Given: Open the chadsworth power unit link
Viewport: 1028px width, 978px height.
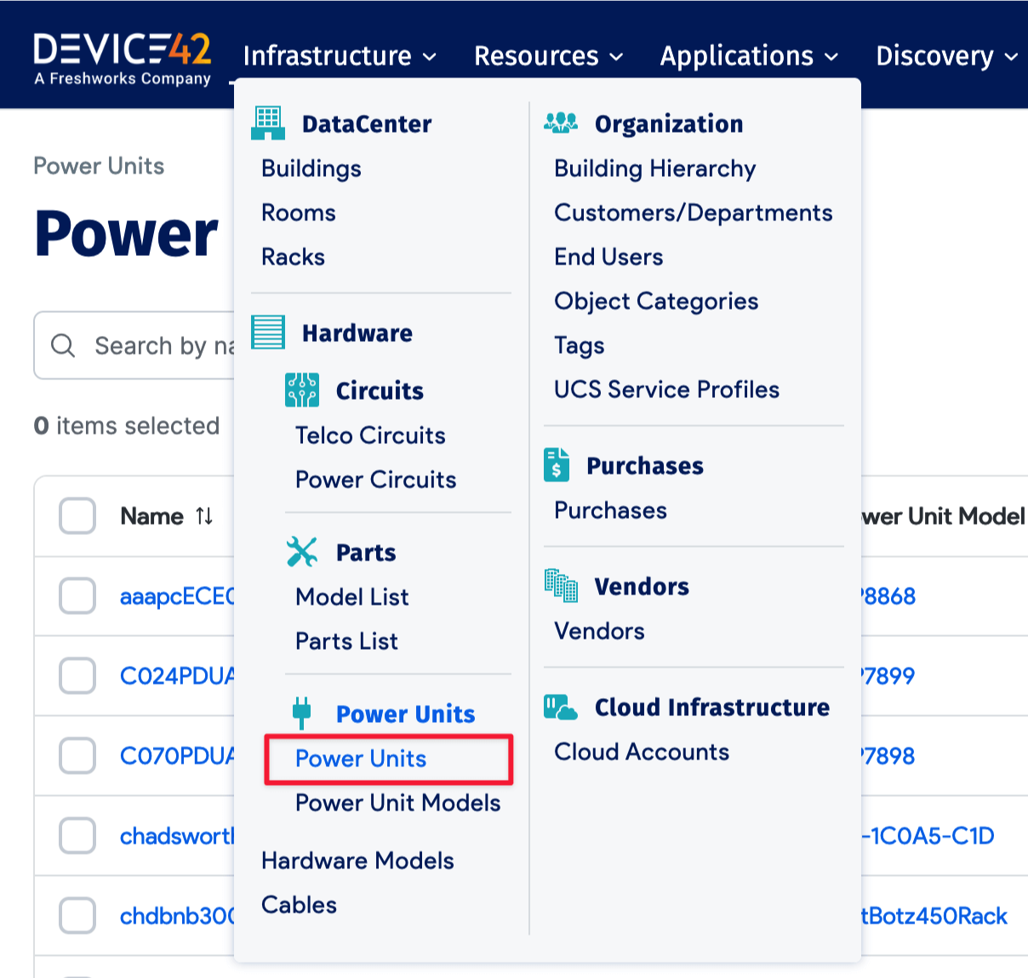Looking at the screenshot, I should [x=177, y=836].
